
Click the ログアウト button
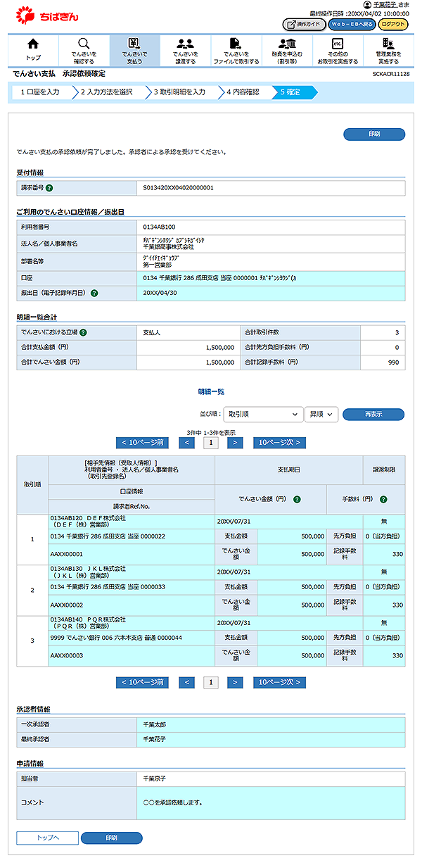(392, 24)
